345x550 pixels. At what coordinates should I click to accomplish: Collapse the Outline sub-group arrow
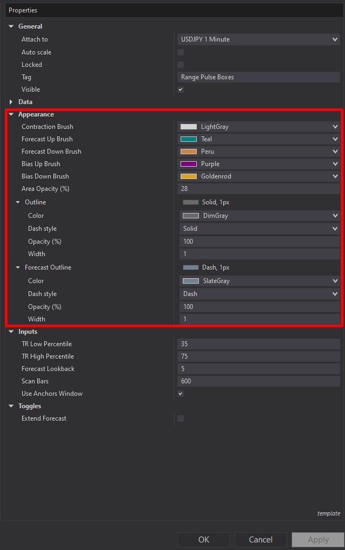tap(18, 202)
